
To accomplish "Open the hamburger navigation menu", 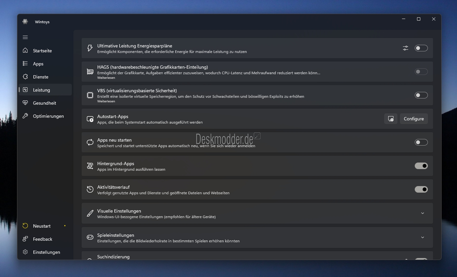I will [x=25, y=37].
